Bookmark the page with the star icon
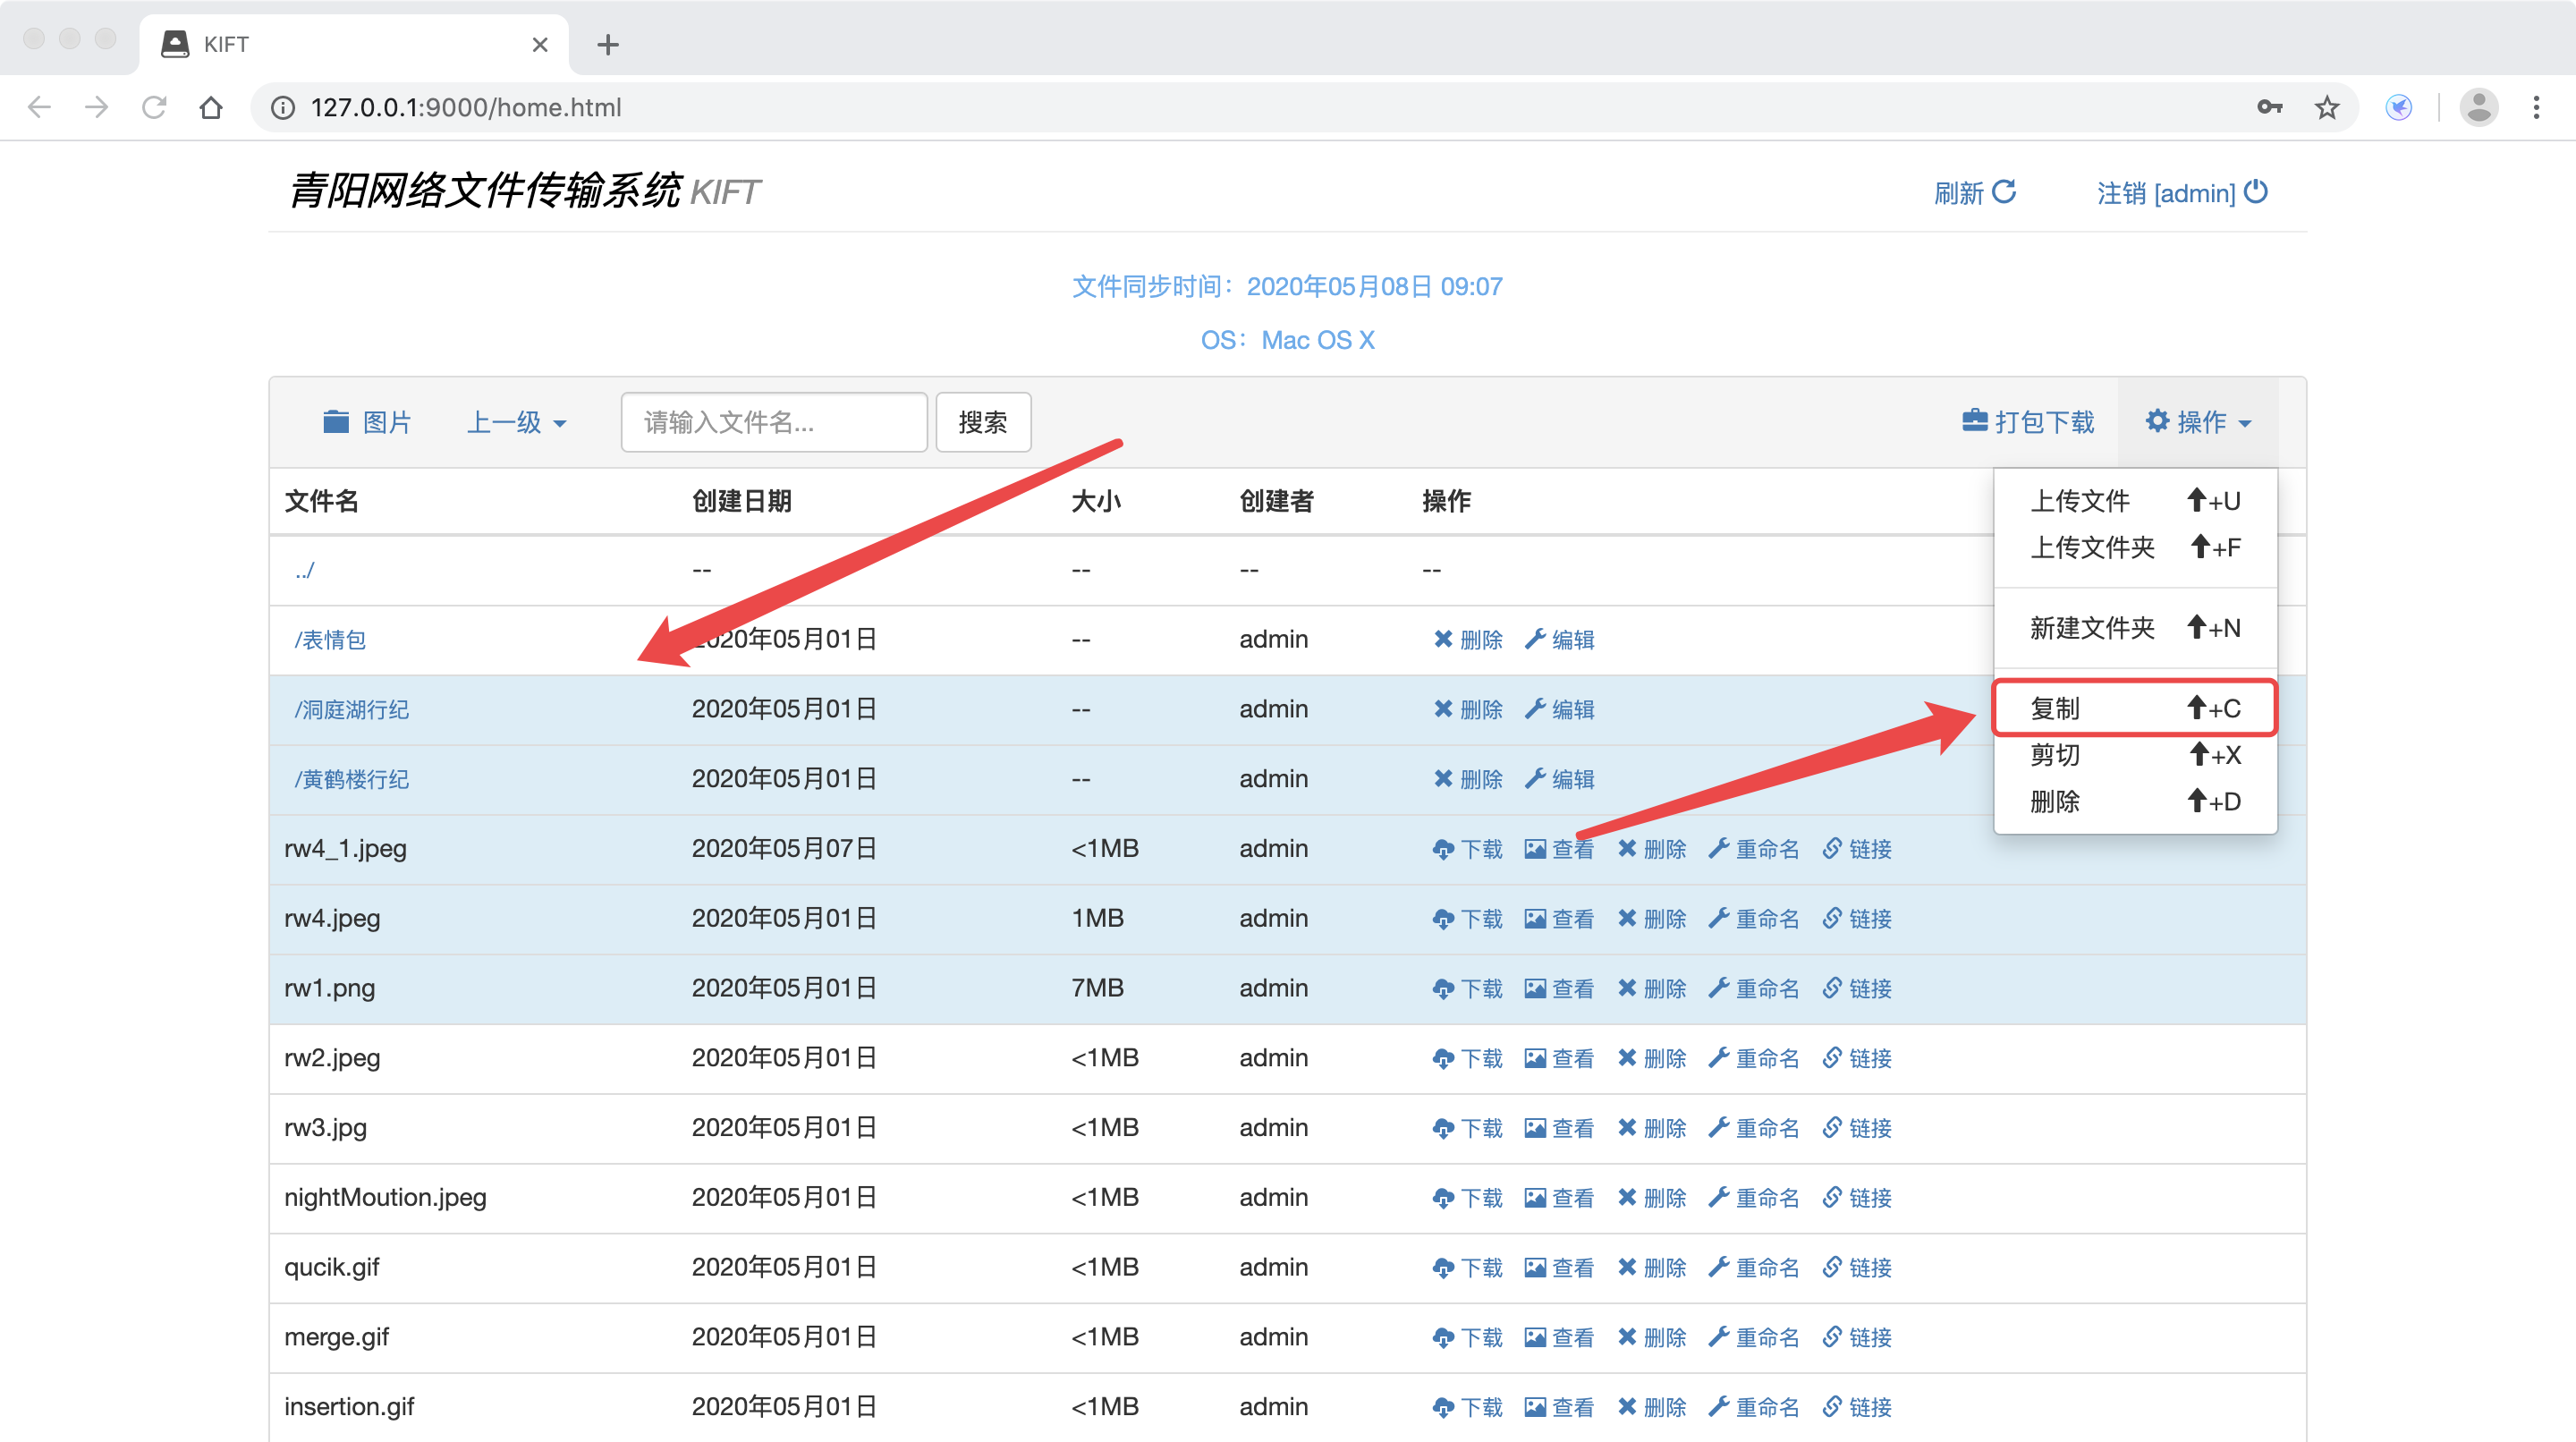 (x=2326, y=107)
